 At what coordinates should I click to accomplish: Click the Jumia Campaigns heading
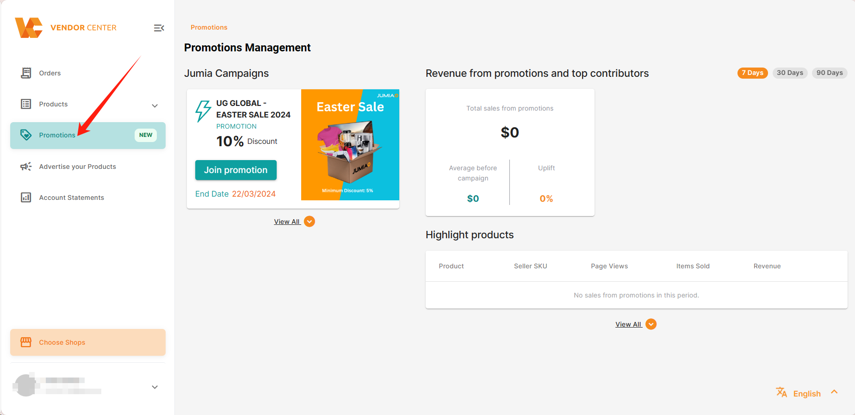(226, 74)
